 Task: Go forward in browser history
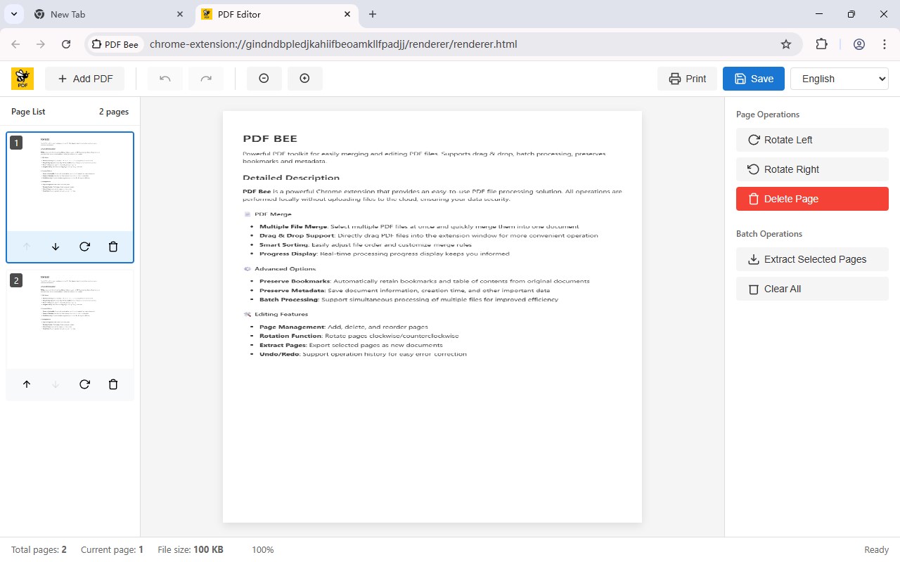(41, 44)
